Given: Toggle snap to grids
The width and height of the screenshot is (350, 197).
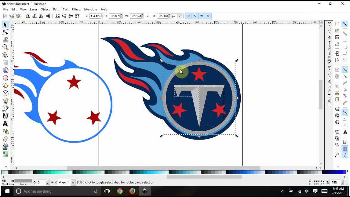Looking at the screenshot, I should click(x=345, y=149).
